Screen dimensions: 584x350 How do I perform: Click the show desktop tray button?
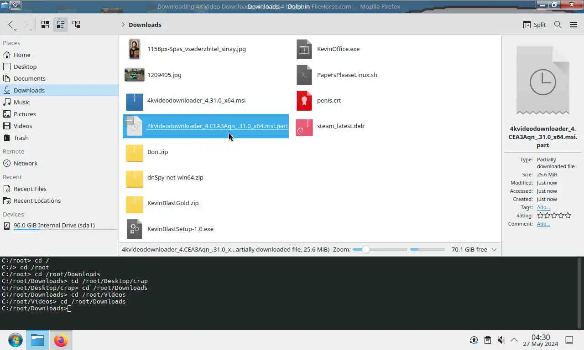569,340
